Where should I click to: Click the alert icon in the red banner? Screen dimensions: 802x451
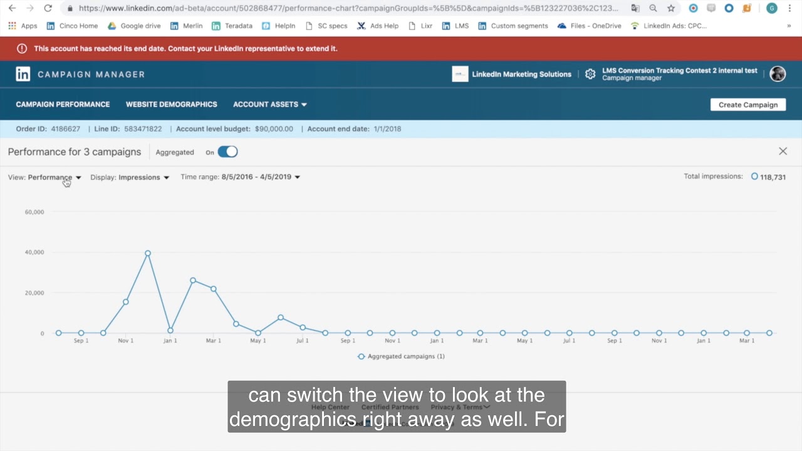click(x=22, y=48)
